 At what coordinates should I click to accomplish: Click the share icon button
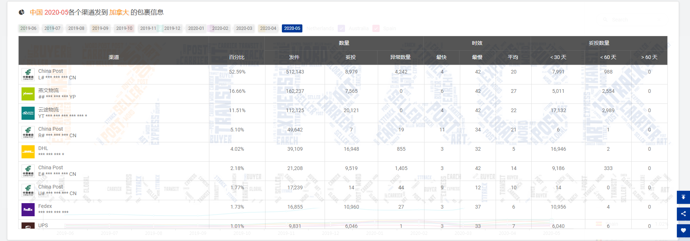pos(683,214)
